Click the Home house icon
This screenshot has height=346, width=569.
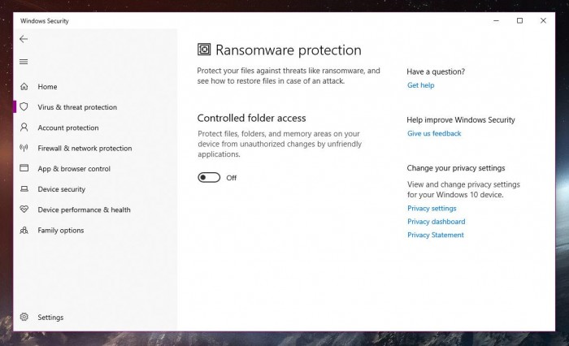24,87
